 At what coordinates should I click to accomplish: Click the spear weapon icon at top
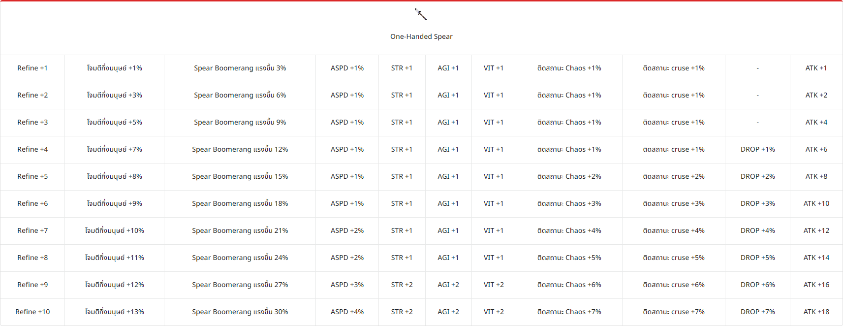[421, 14]
